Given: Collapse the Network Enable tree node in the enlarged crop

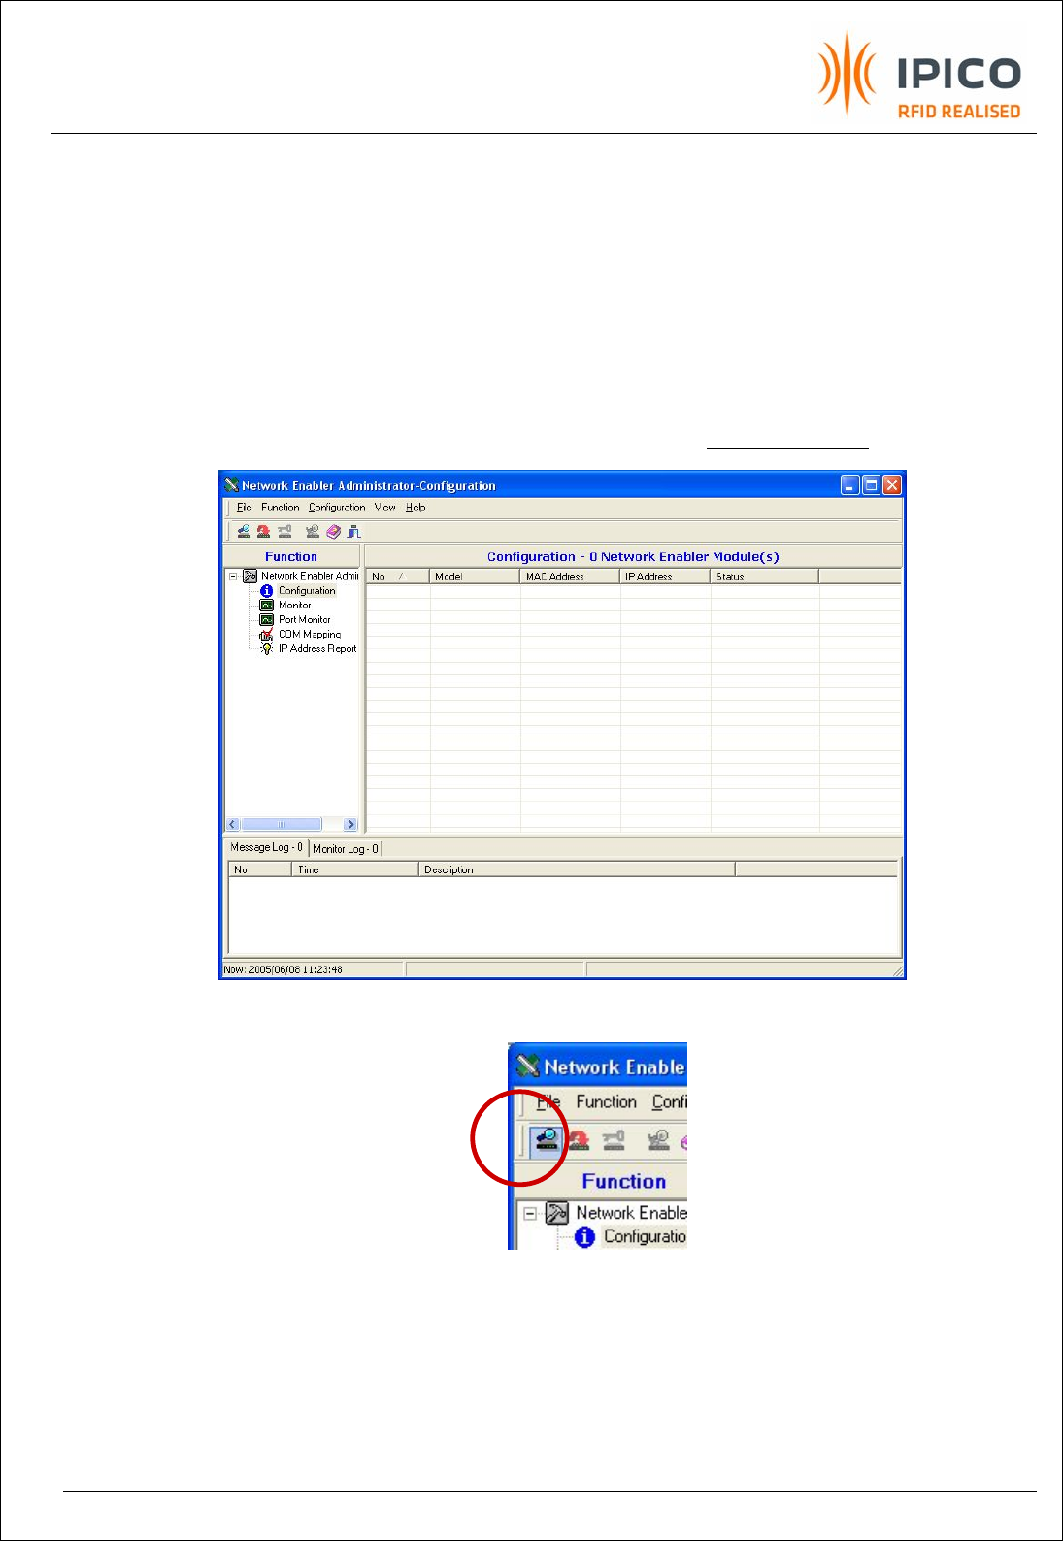Looking at the screenshot, I should pos(530,1213).
